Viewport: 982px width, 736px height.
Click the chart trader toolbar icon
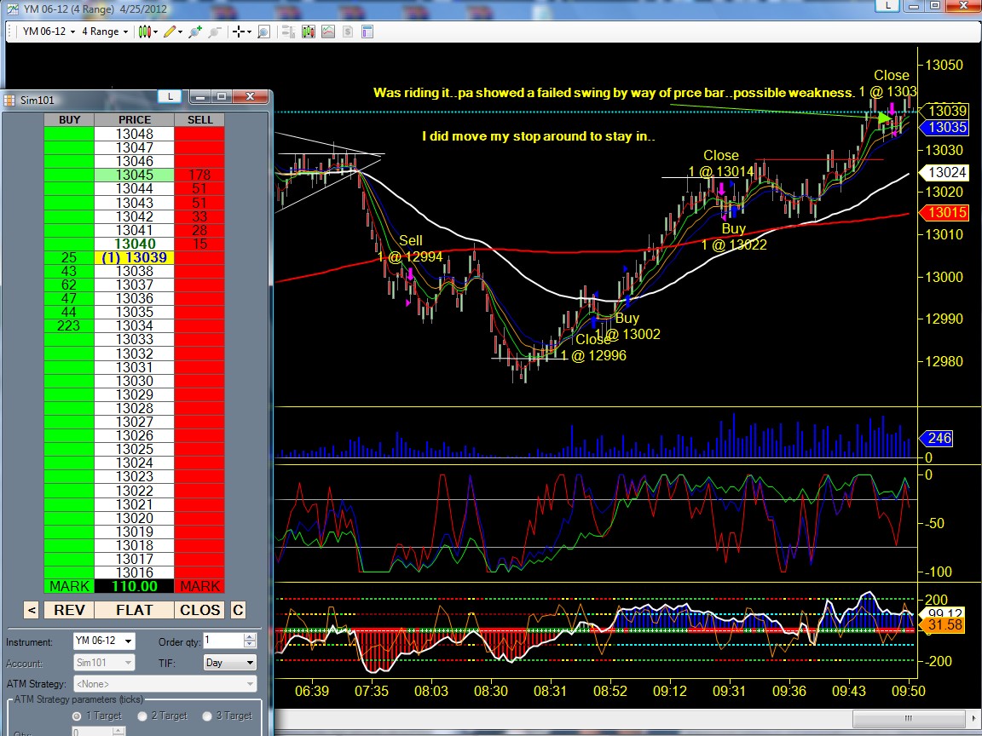pos(288,32)
